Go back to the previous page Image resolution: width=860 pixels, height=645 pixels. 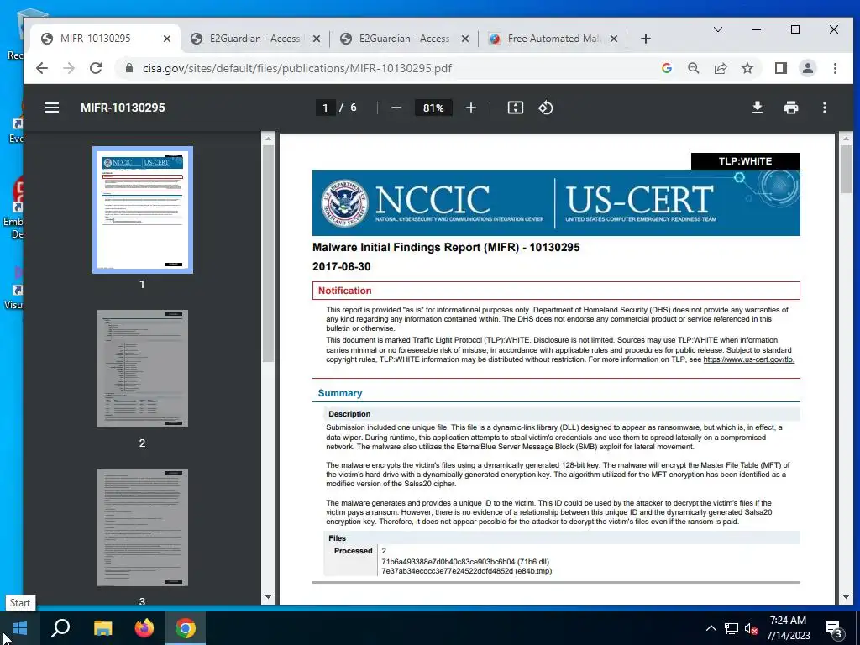click(42, 68)
